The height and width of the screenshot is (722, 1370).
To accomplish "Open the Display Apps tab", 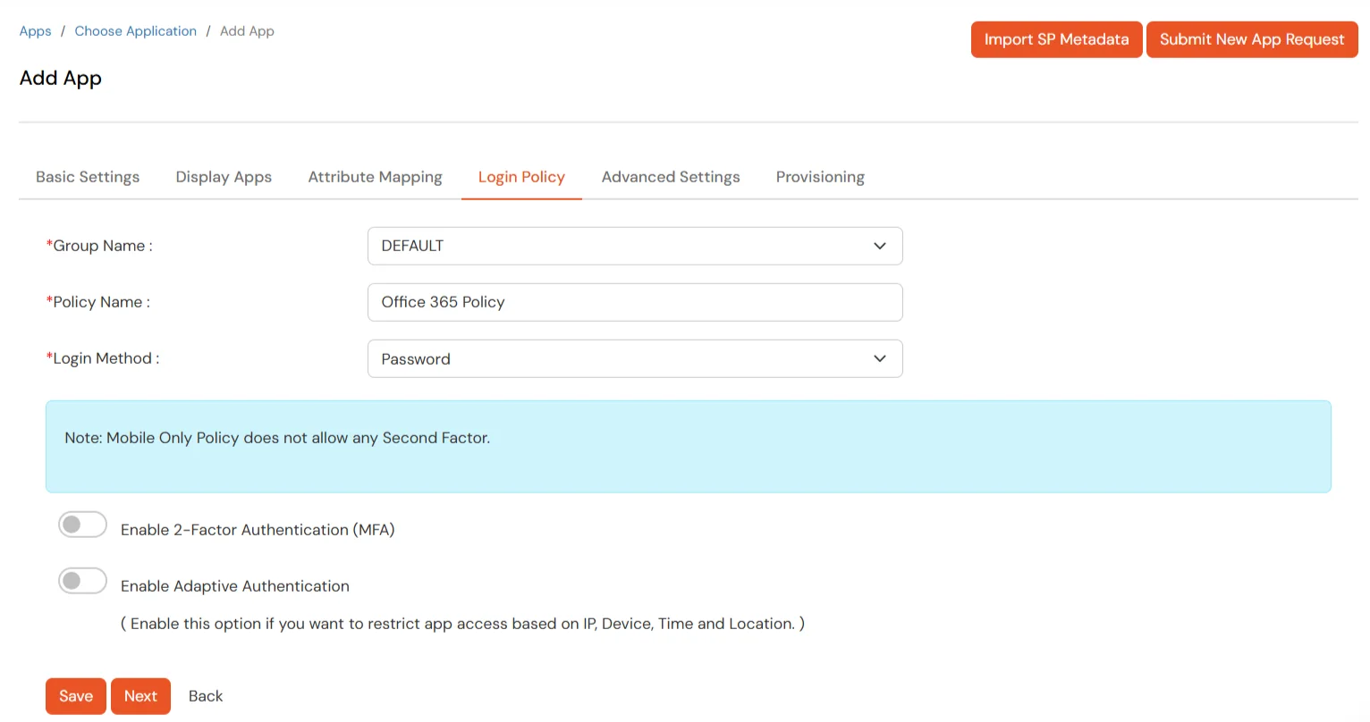I will click(x=223, y=176).
